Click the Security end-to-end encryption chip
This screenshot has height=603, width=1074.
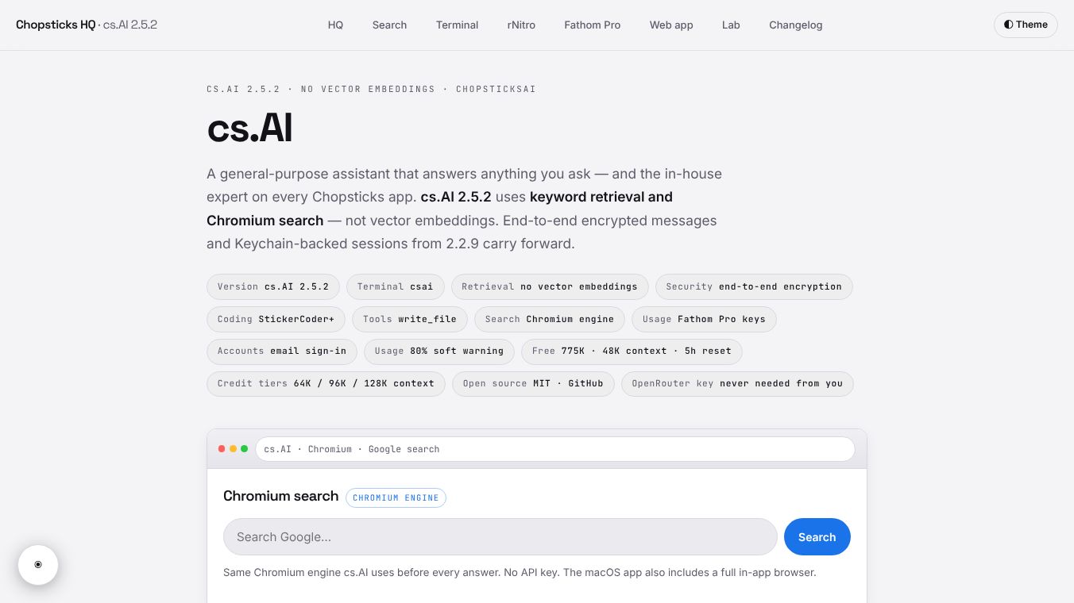[x=754, y=286]
